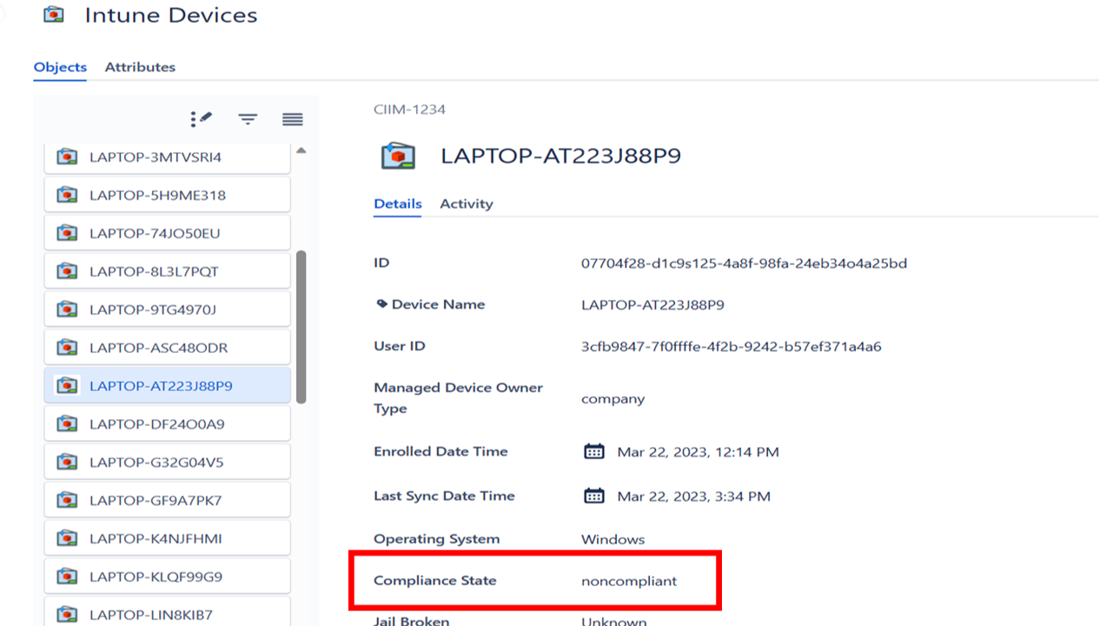Viewport: 1099px width, 626px height.
Task: Click device icon next to LAPTOP-9TG4970J
Action: 67,310
